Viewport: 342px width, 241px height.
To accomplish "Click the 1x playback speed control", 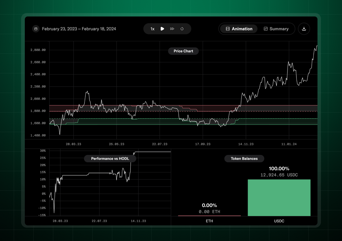I will coord(152,29).
